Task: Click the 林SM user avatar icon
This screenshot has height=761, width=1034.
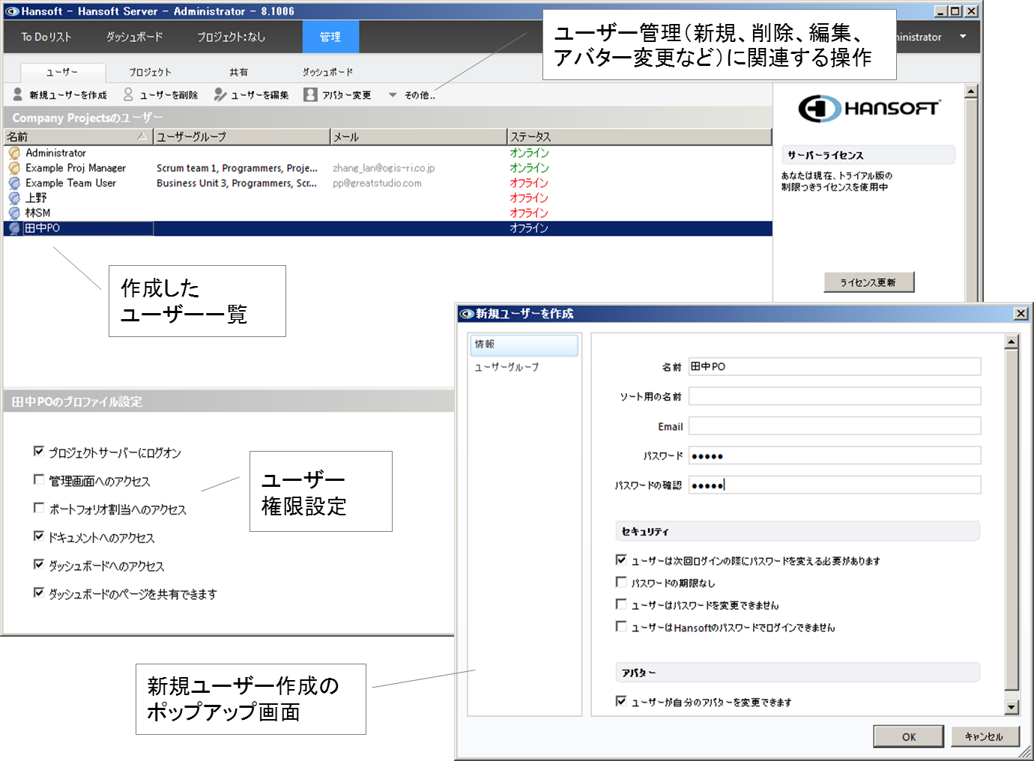Action: (x=14, y=213)
